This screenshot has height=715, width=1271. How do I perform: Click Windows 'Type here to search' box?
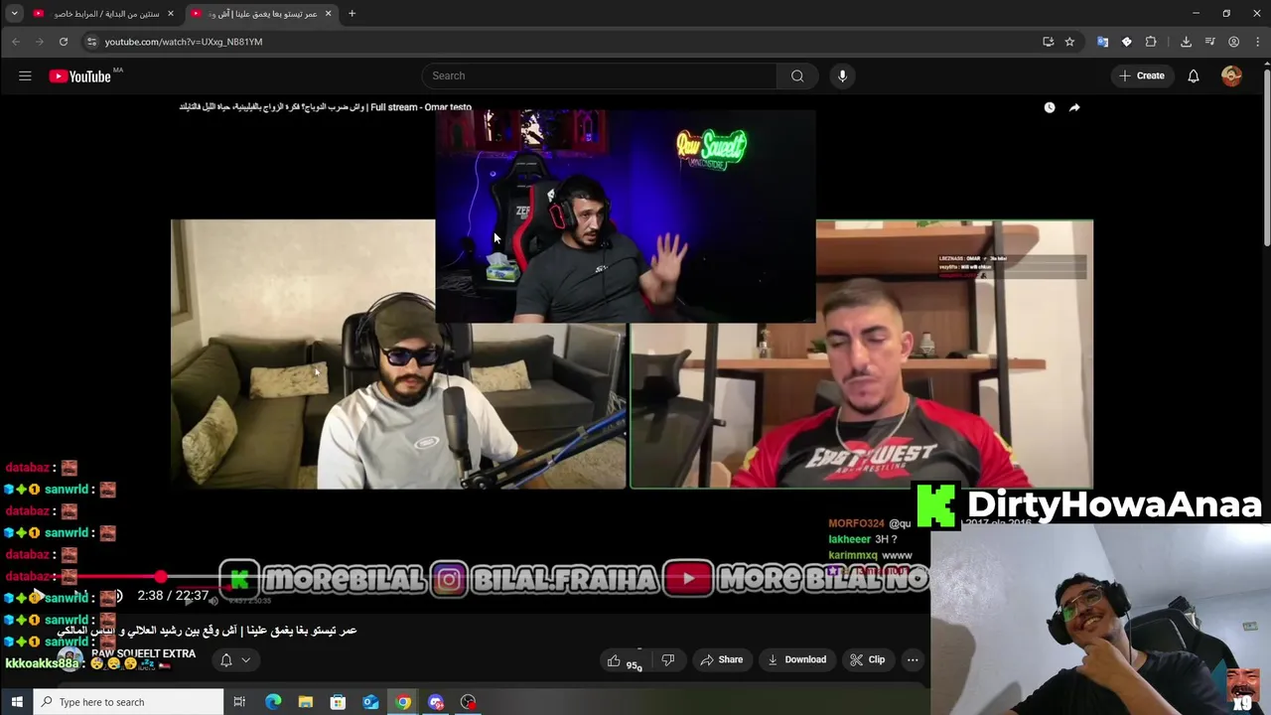(x=129, y=702)
